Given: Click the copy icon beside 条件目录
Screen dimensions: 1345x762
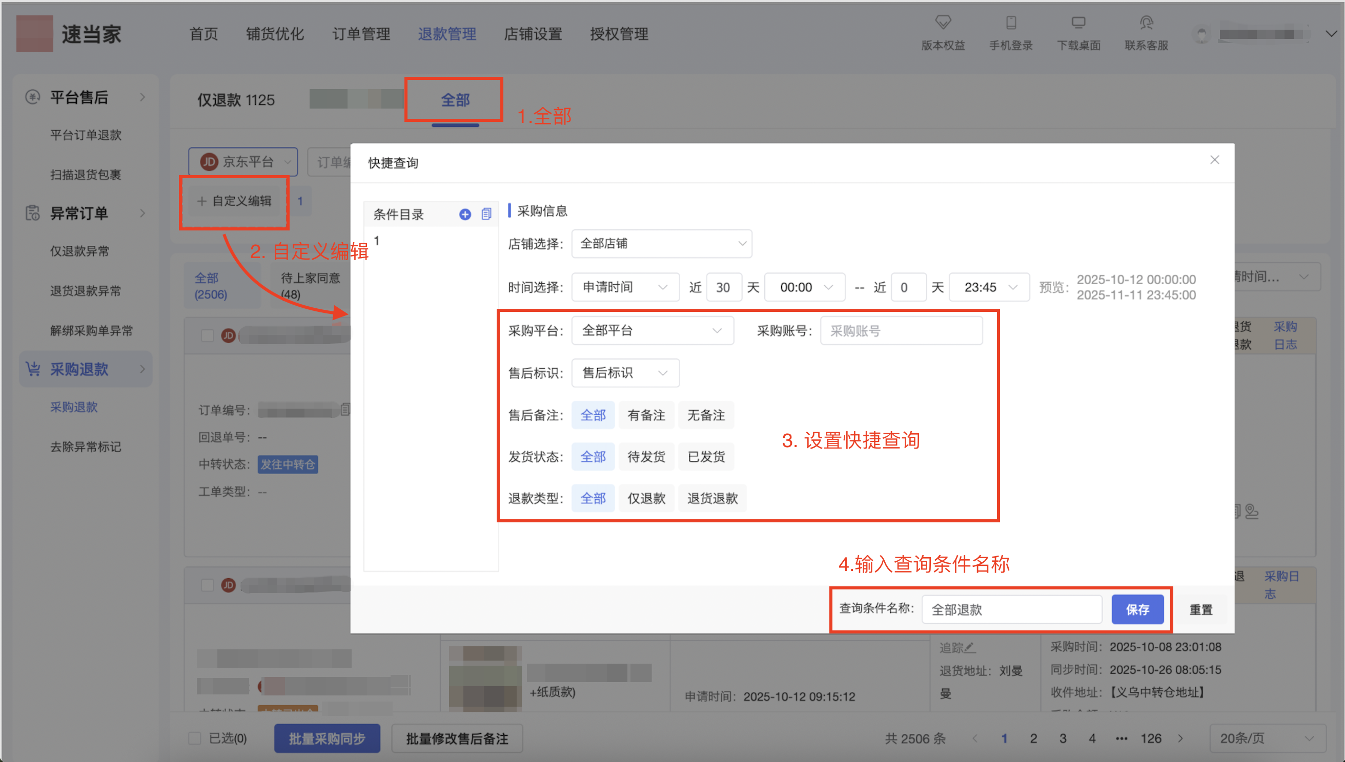Looking at the screenshot, I should 486,214.
